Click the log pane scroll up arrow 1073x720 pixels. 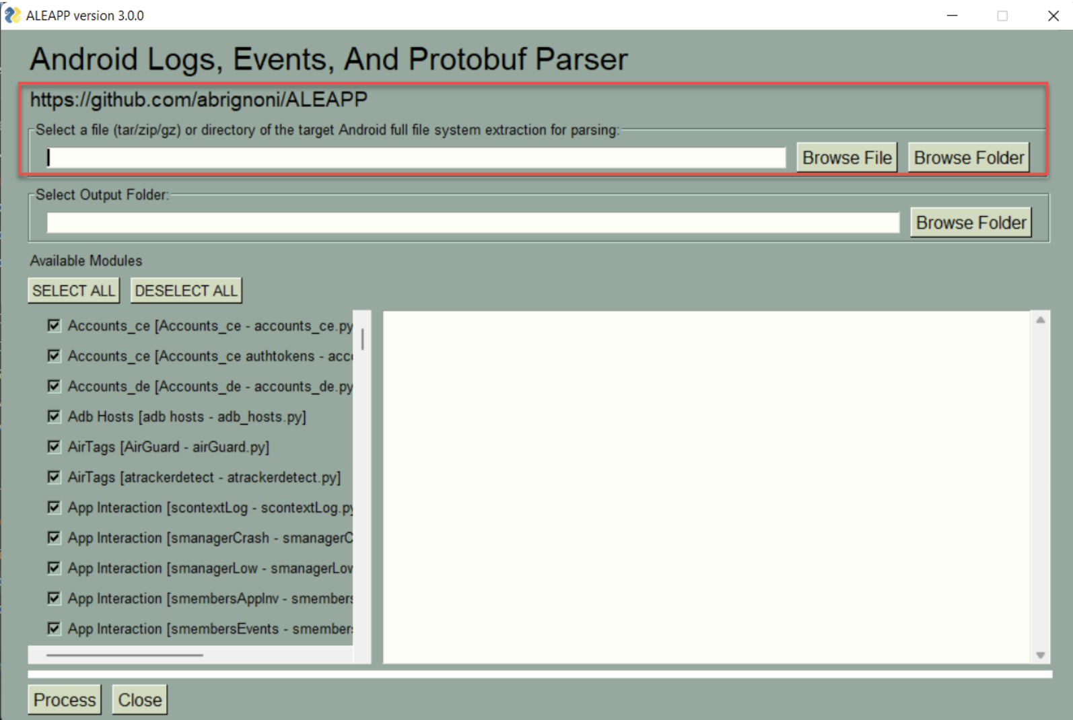[1040, 320]
